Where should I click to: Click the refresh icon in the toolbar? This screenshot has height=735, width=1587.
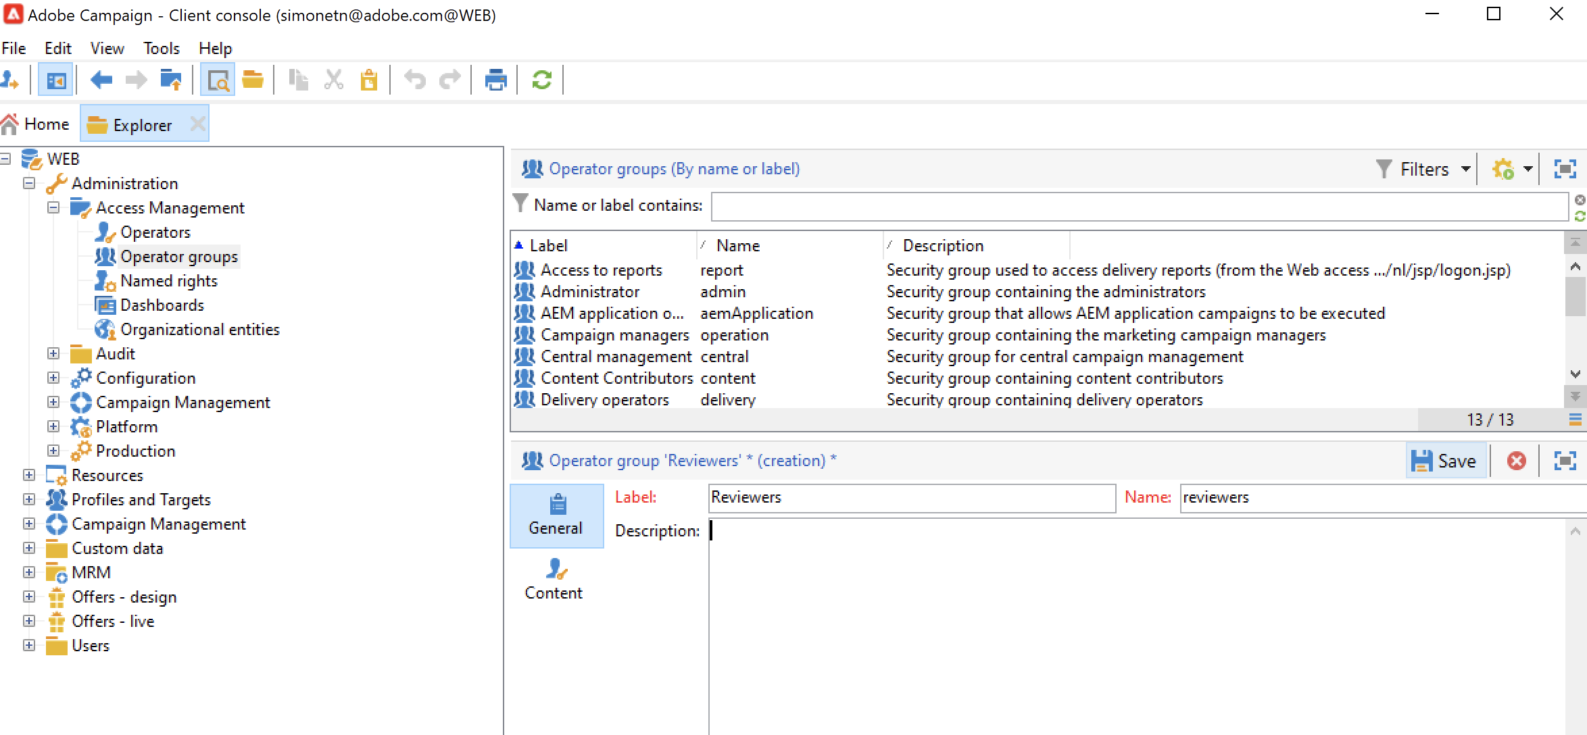541,80
